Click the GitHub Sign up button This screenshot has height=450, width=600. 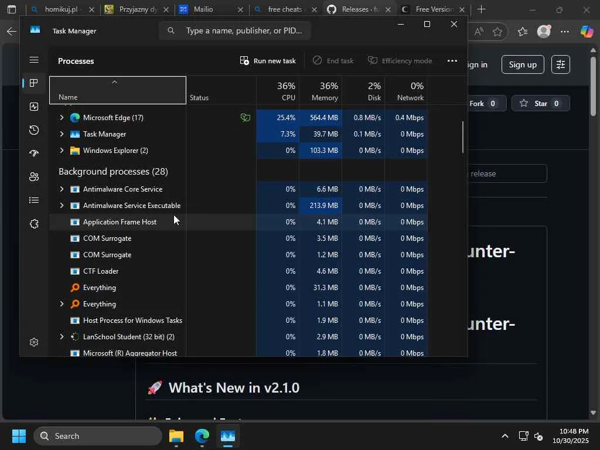523,64
